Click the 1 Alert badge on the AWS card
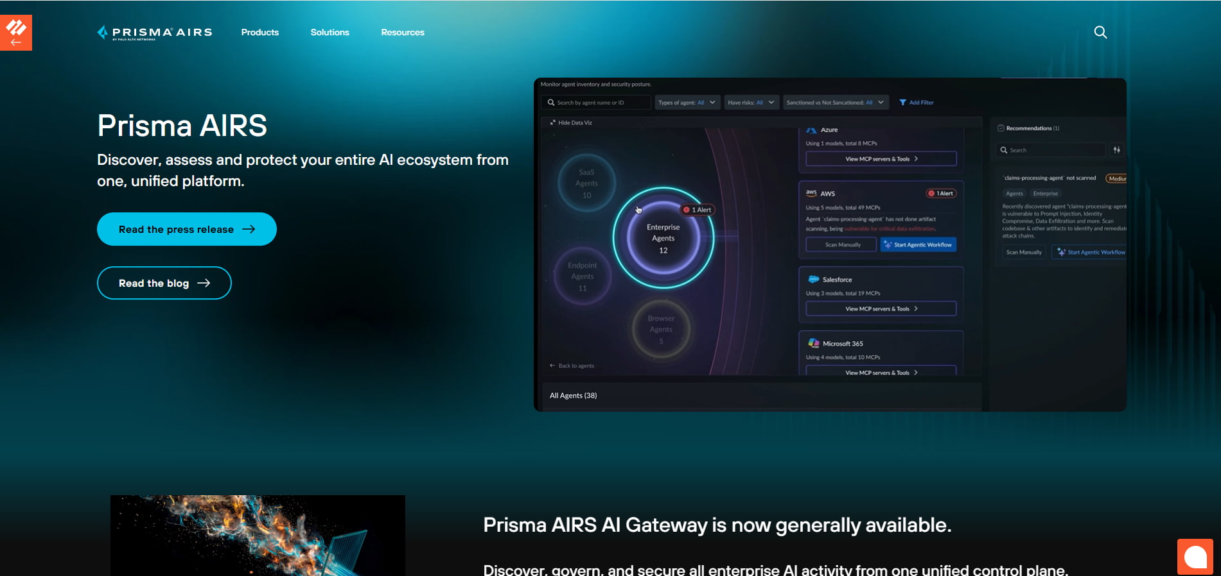 point(941,193)
